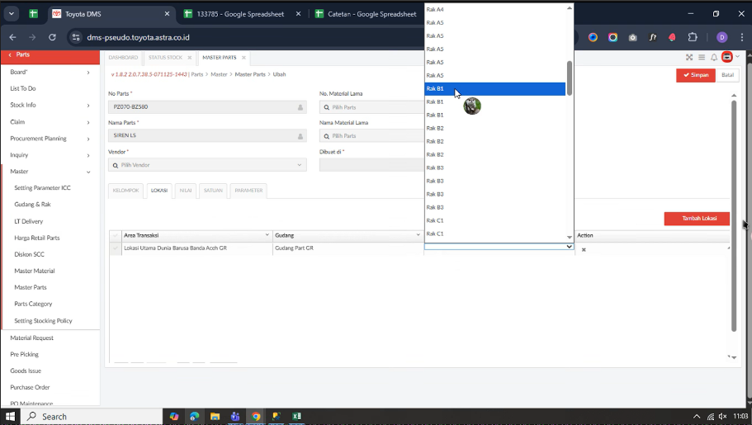Image resolution: width=752 pixels, height=425 pixels.
Task: Select highlighted Rak B1 option in list
Action: click(x=494, y=89)
